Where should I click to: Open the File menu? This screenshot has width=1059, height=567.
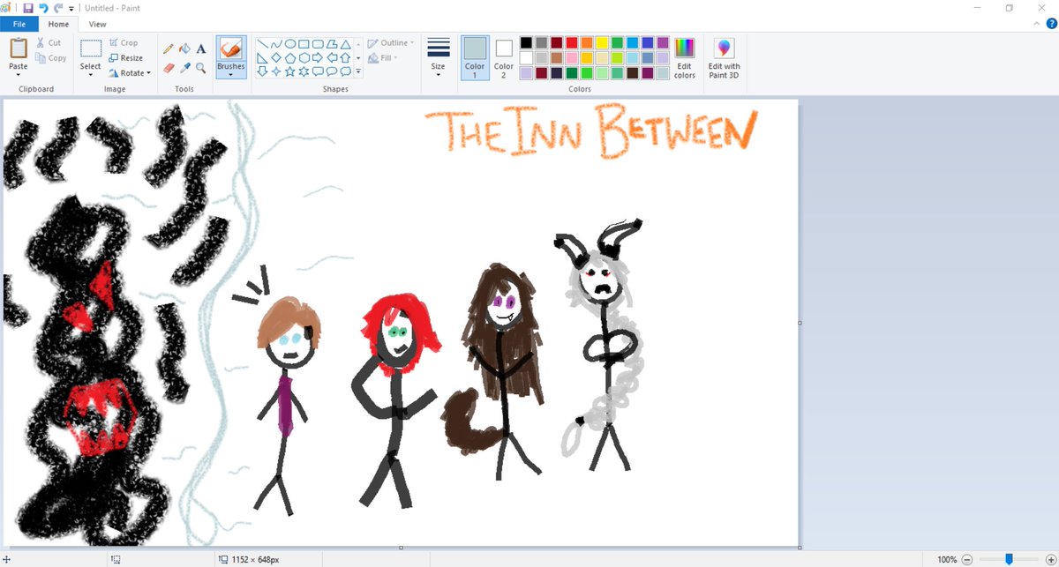point(19,25)
